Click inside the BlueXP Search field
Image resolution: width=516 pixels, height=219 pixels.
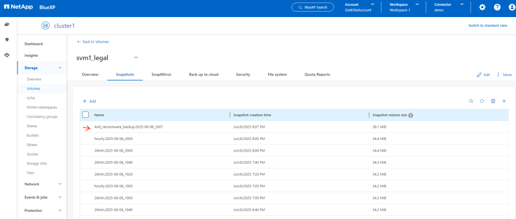coord(312,7)
